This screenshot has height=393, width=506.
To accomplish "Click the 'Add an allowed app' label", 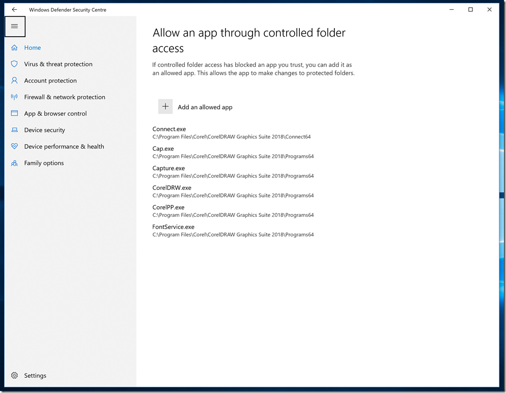I will coord(205,107).
